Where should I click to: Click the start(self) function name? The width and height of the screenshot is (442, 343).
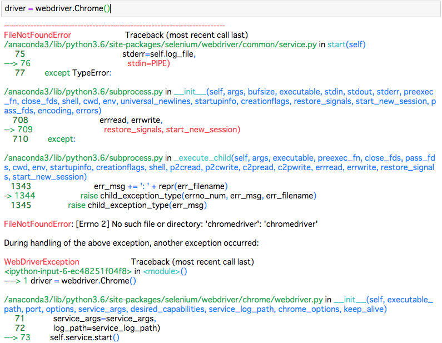(346, 44)
